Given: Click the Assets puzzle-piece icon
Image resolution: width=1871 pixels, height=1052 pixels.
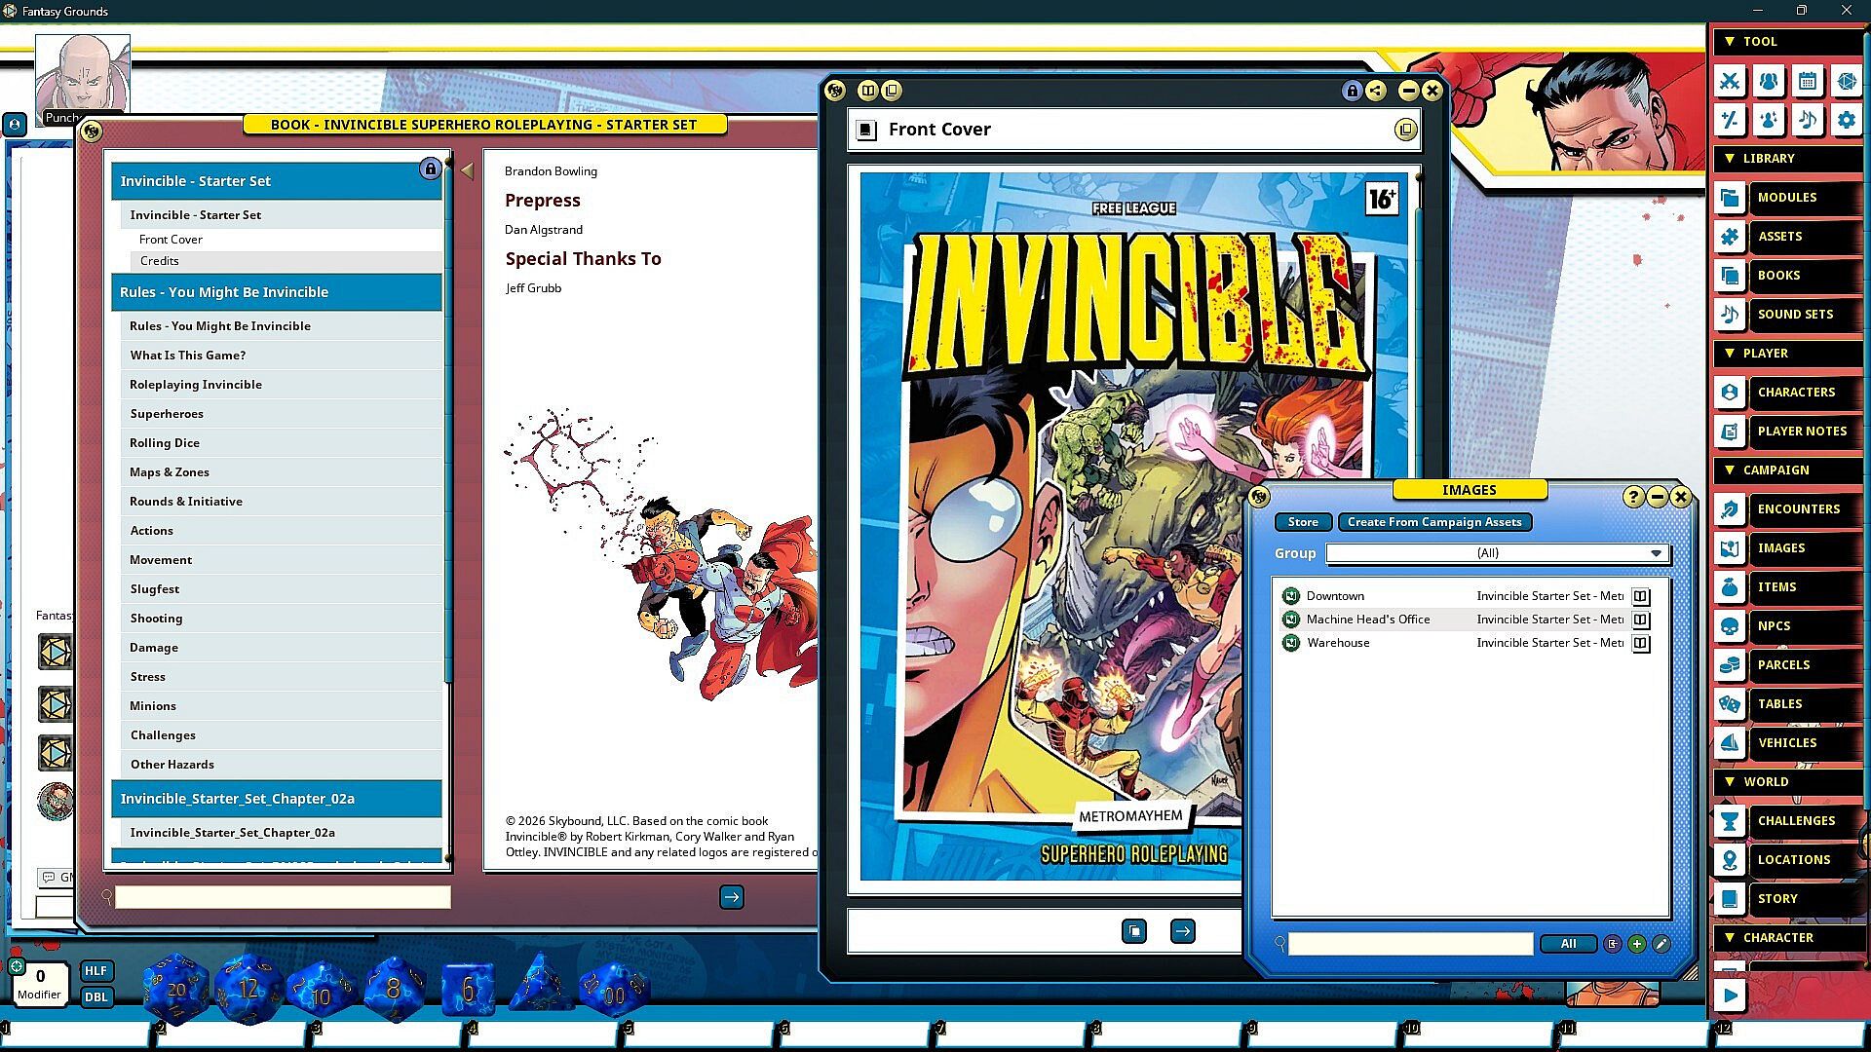Looking at the screenshot, I should (x=1730, y=237).
